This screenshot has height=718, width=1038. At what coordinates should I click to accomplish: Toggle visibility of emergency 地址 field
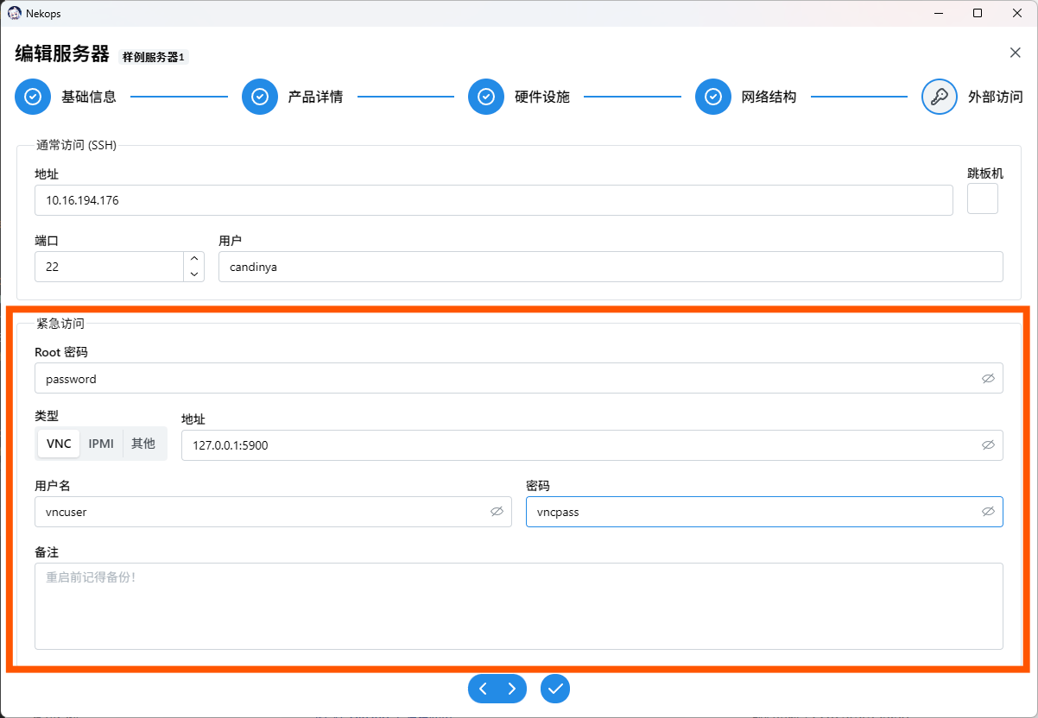988,445
